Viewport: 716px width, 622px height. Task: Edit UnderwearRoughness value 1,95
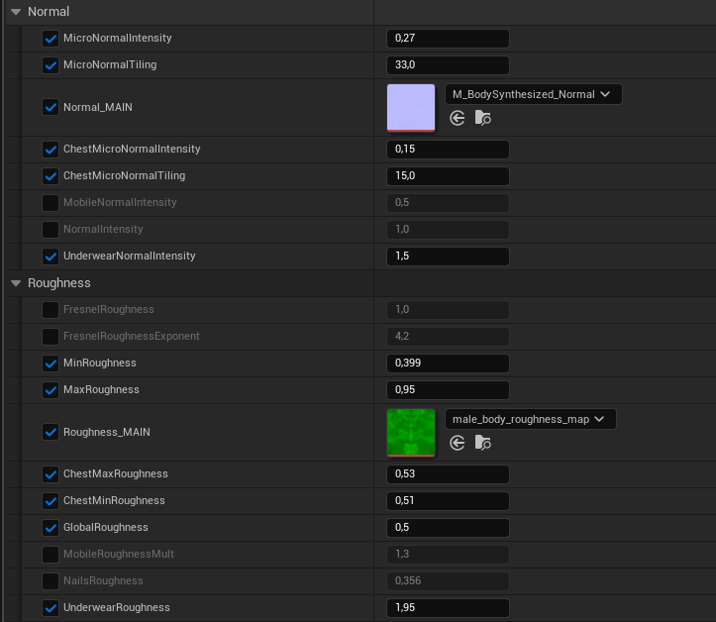(448, 608)
